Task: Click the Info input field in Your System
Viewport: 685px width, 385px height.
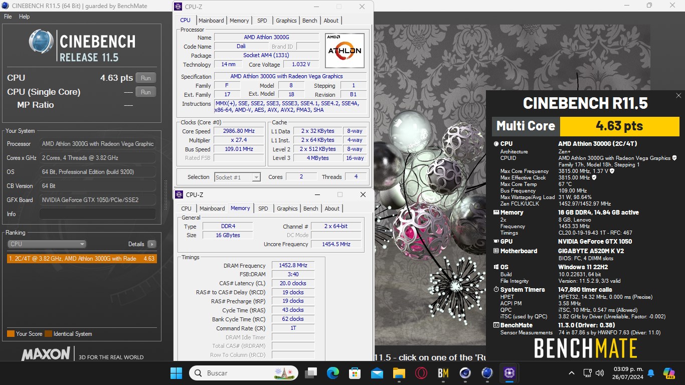Action: [97, 214]
